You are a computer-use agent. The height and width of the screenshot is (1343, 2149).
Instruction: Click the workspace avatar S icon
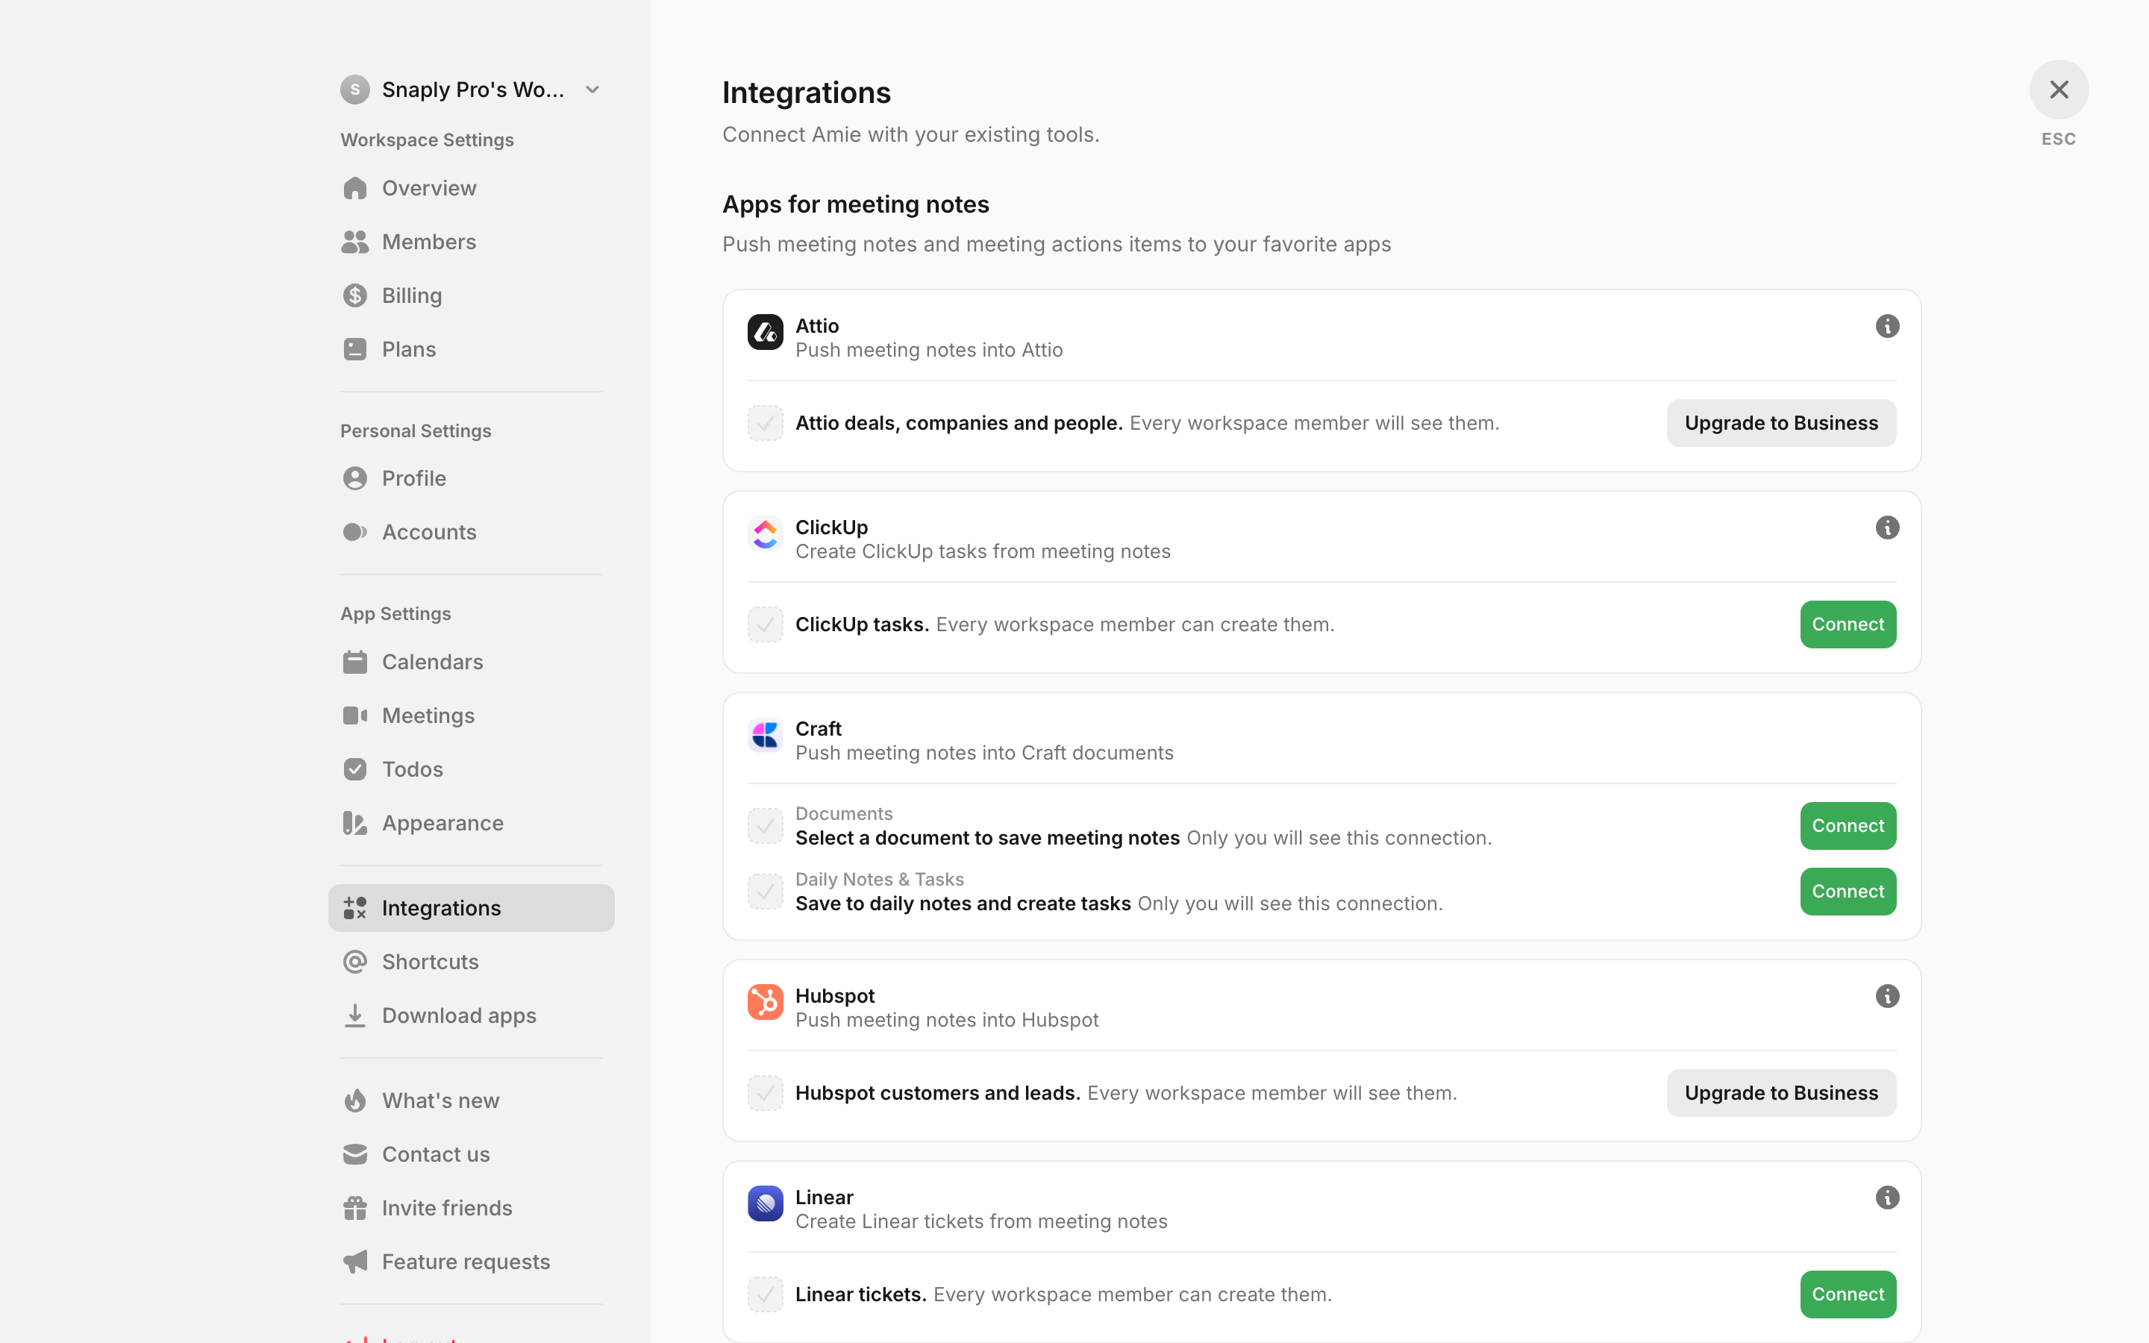(x=354, y=90)
